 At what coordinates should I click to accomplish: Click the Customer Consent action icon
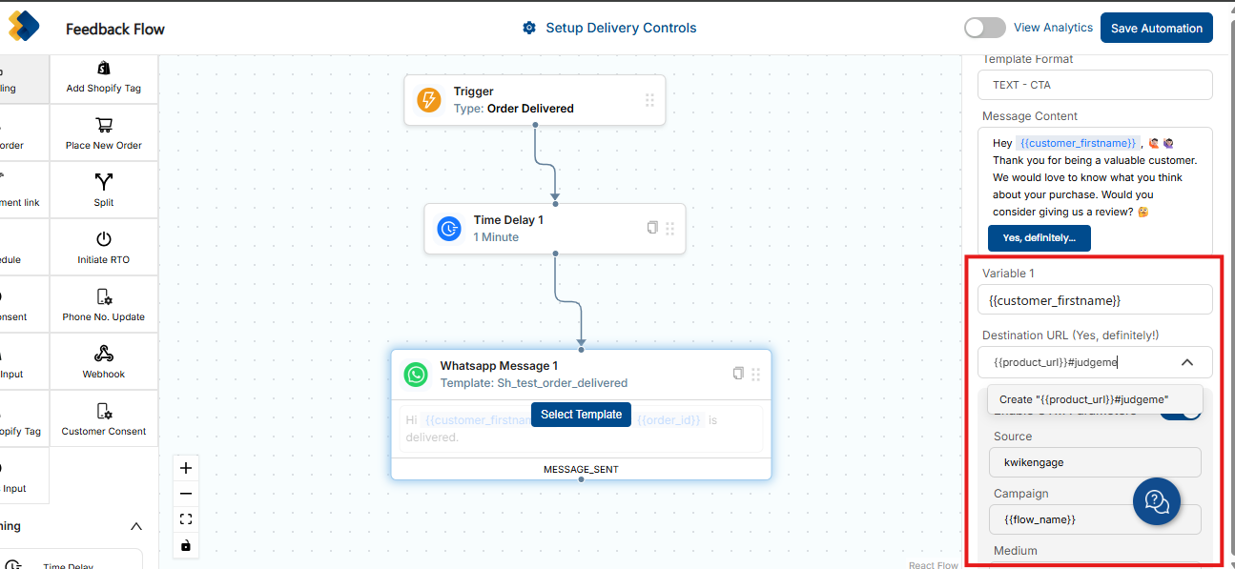[x=104, y=412]
